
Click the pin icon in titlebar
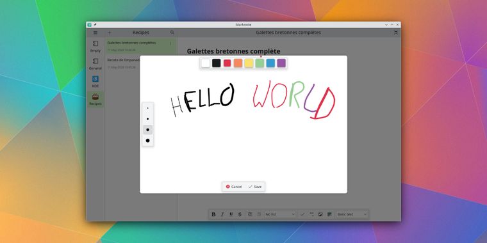pyautogui.click(x=95, y=24)
